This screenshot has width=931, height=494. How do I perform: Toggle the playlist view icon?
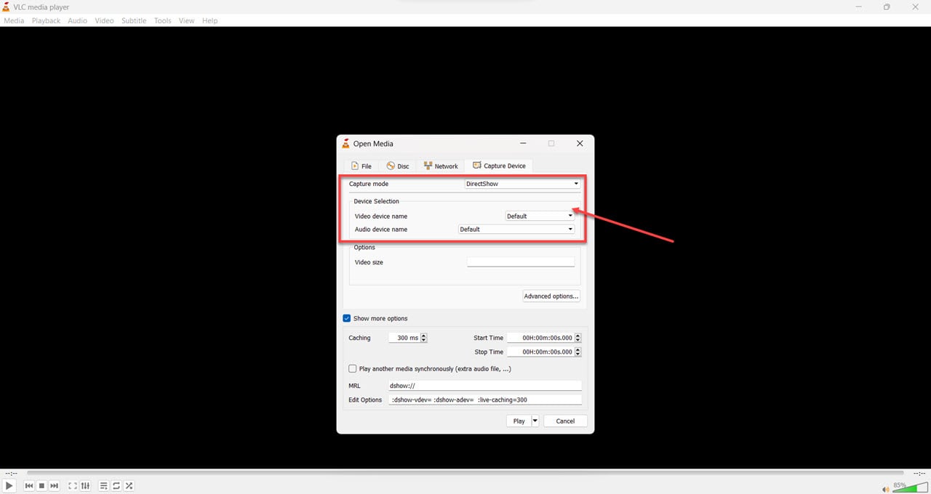pos(104,485)
